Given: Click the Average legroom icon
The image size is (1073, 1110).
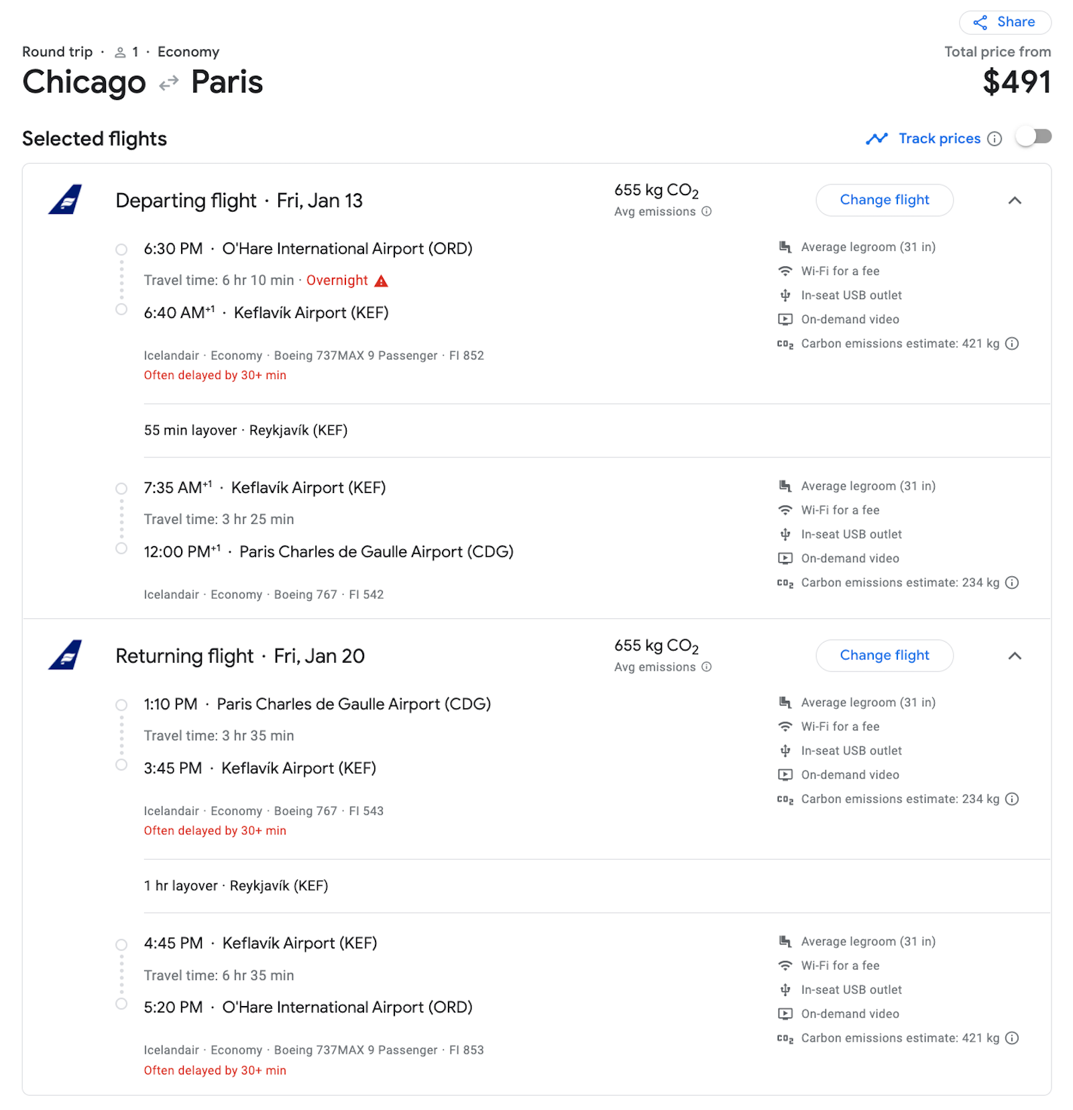Looking at the screenshot, I should (x=785, y=247).
